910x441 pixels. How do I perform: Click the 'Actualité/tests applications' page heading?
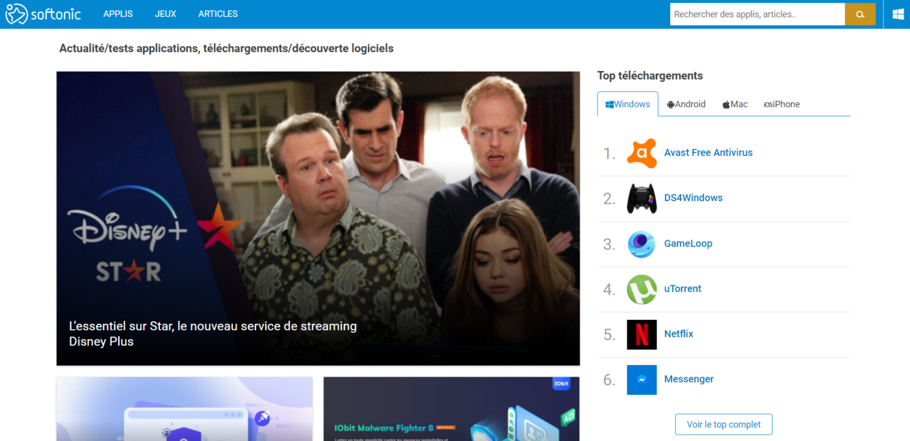click(x=226, y=48)
